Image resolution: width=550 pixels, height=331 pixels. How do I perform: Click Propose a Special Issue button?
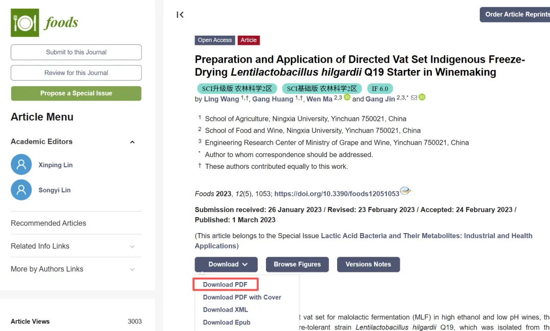[76, 93]
